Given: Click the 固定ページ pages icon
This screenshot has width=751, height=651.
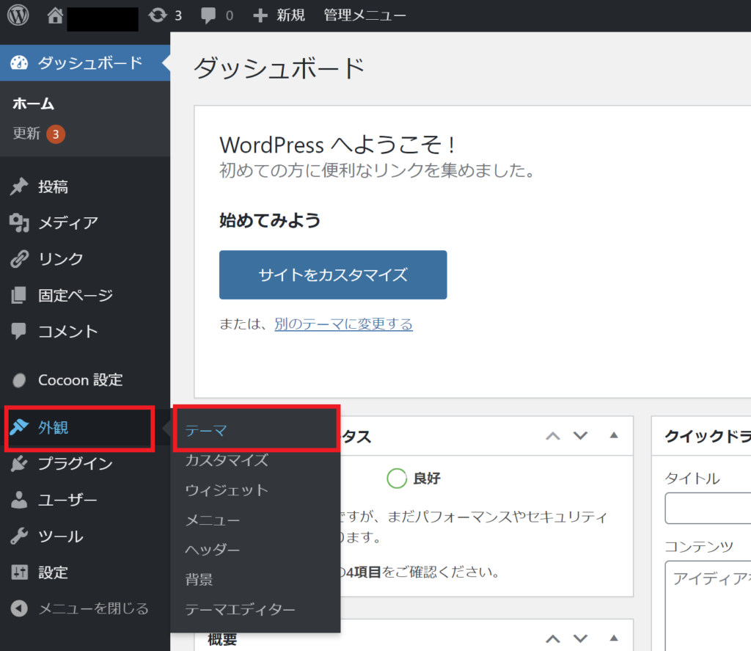Looking at the screenshot, I should [x=19, y=295].
